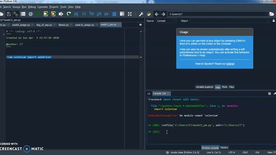The width and height of the screenshot is (276, 155).
Task: Start debugging with the Debug file icon
Action: 76,14
